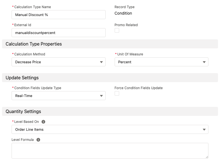The width and height of the screenshot is (220, 160).
Task: Click the Level Formula label text
Action: click(23, 140)
